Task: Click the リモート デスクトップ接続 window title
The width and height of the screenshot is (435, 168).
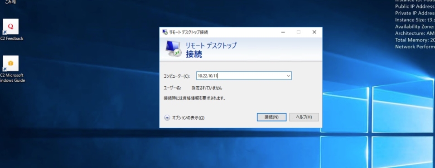Action: 188,33
